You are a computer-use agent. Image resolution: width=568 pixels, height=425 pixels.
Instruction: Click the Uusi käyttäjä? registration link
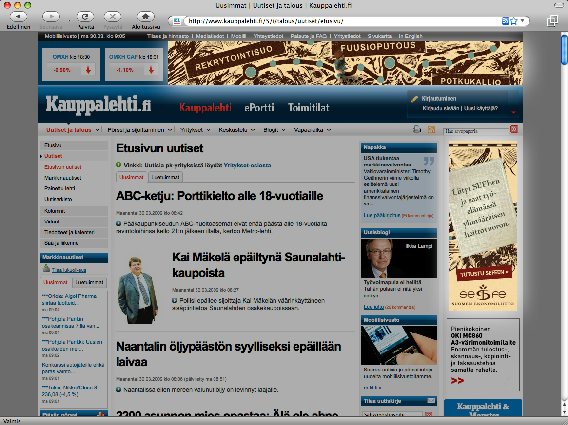click(x=481, y=108)
